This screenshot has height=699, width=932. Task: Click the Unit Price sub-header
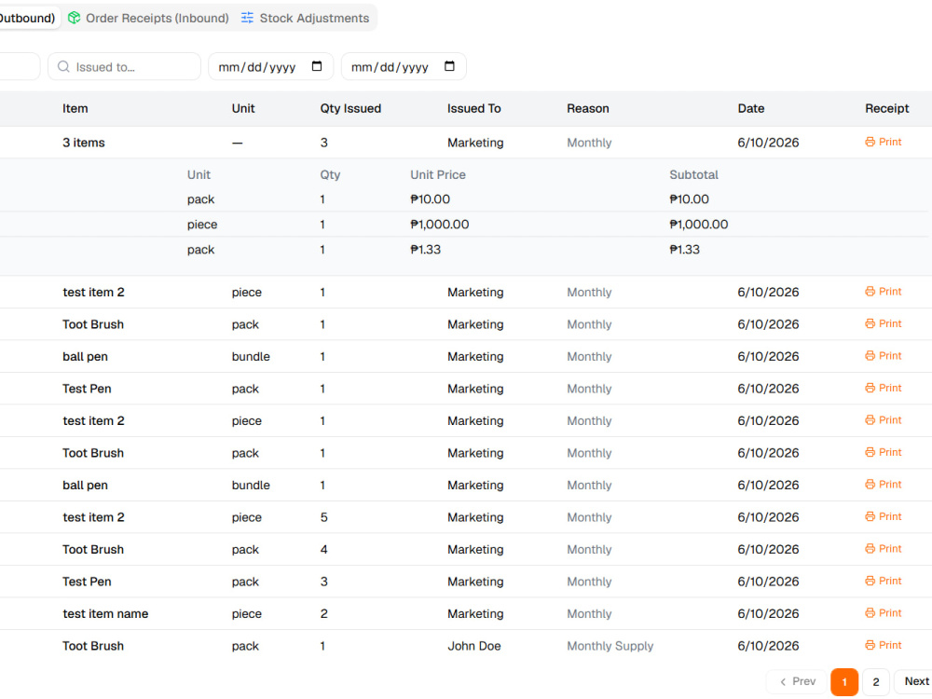click(438, 175)
